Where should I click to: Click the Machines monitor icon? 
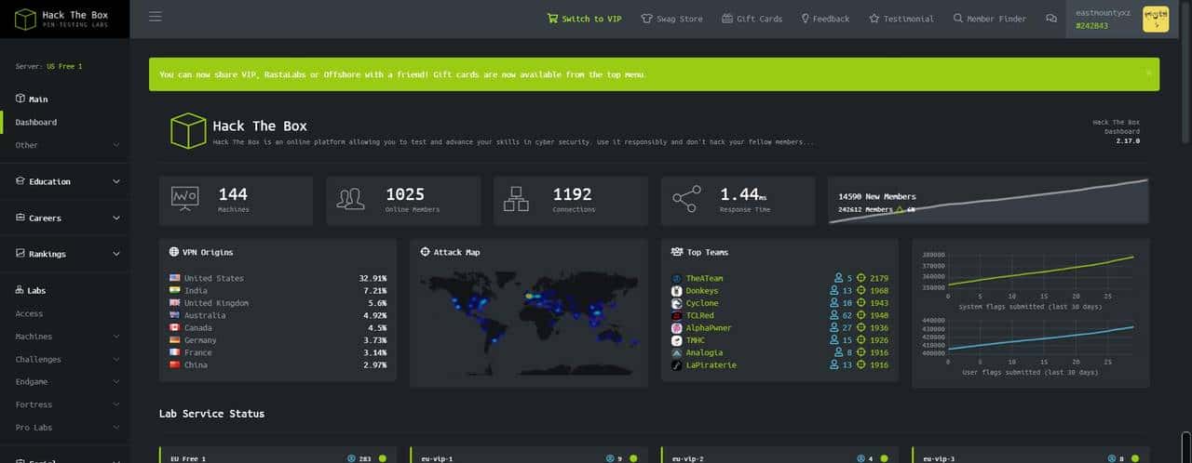tap(184, 199)
